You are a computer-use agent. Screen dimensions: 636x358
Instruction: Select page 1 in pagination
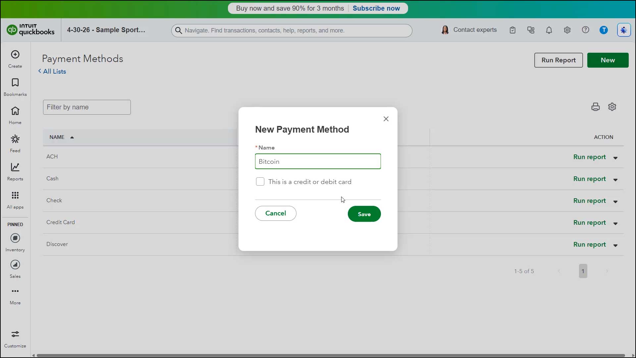pos(583,271)
